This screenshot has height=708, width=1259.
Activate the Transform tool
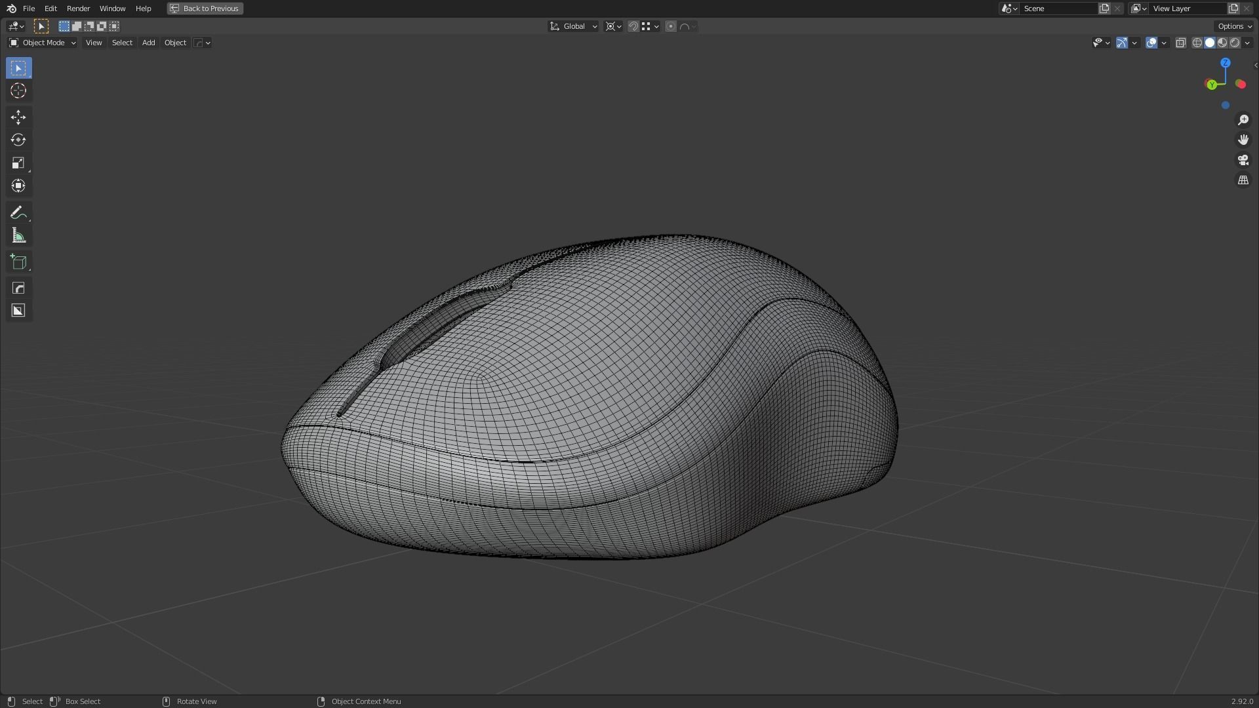click(18, 186)
